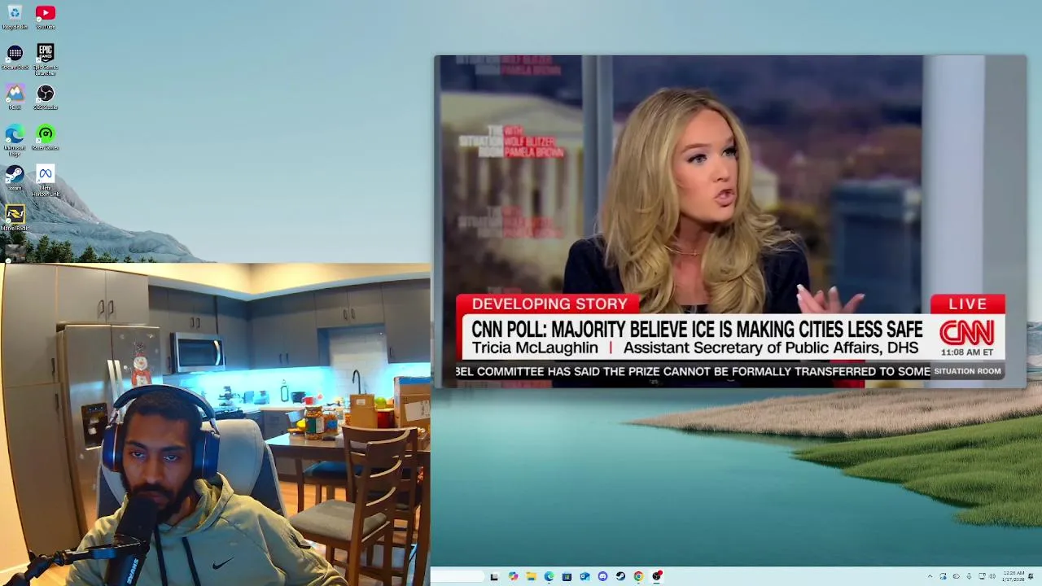Open the Microsoft Store taskbar icon
Screen dimensions: 1042x586
(x=567, y=576)
